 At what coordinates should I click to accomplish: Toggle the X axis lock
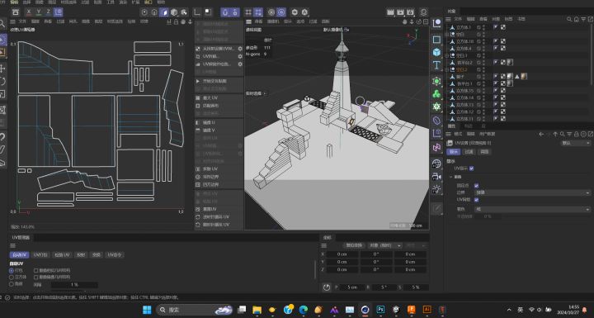pos(29,12)
